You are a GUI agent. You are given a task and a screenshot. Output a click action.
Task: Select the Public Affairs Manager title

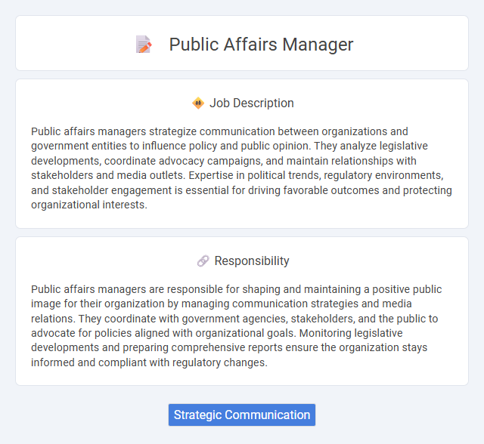coord(261,45)
